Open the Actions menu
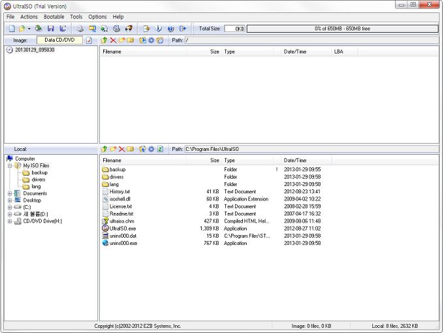This screenshot has height=333, width=444. click(x=29, y=17)
